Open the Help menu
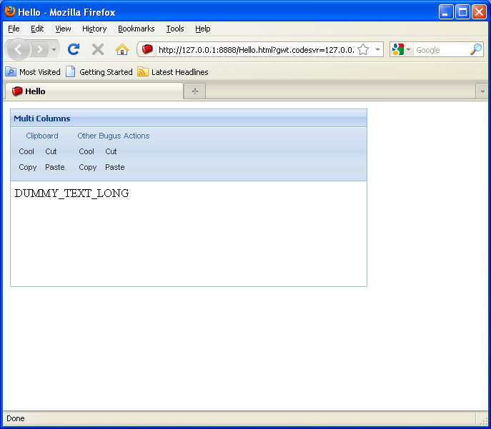The image size is (491, 429). coord(202,29)
